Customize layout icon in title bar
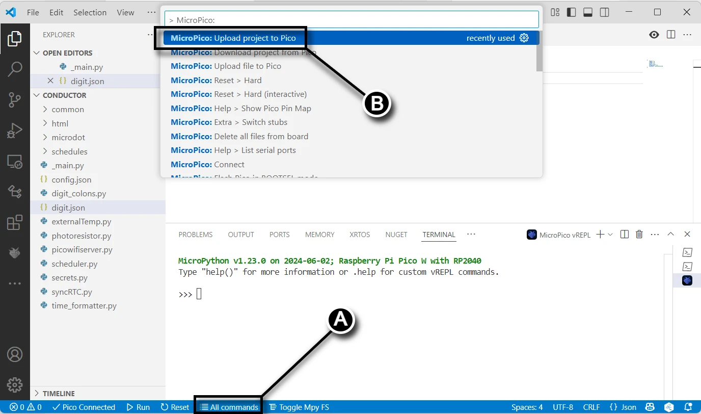 pos(555,12)
